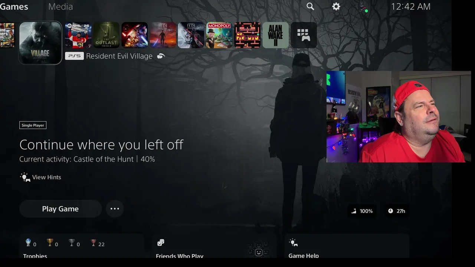
Task: Select the Monopoly game tile
Action: point(219,35)
